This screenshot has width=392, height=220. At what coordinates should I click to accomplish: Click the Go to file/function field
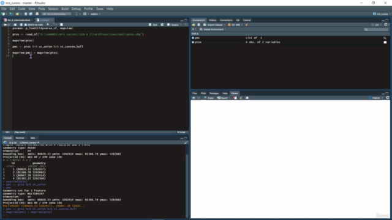click(x=56, y=14)
